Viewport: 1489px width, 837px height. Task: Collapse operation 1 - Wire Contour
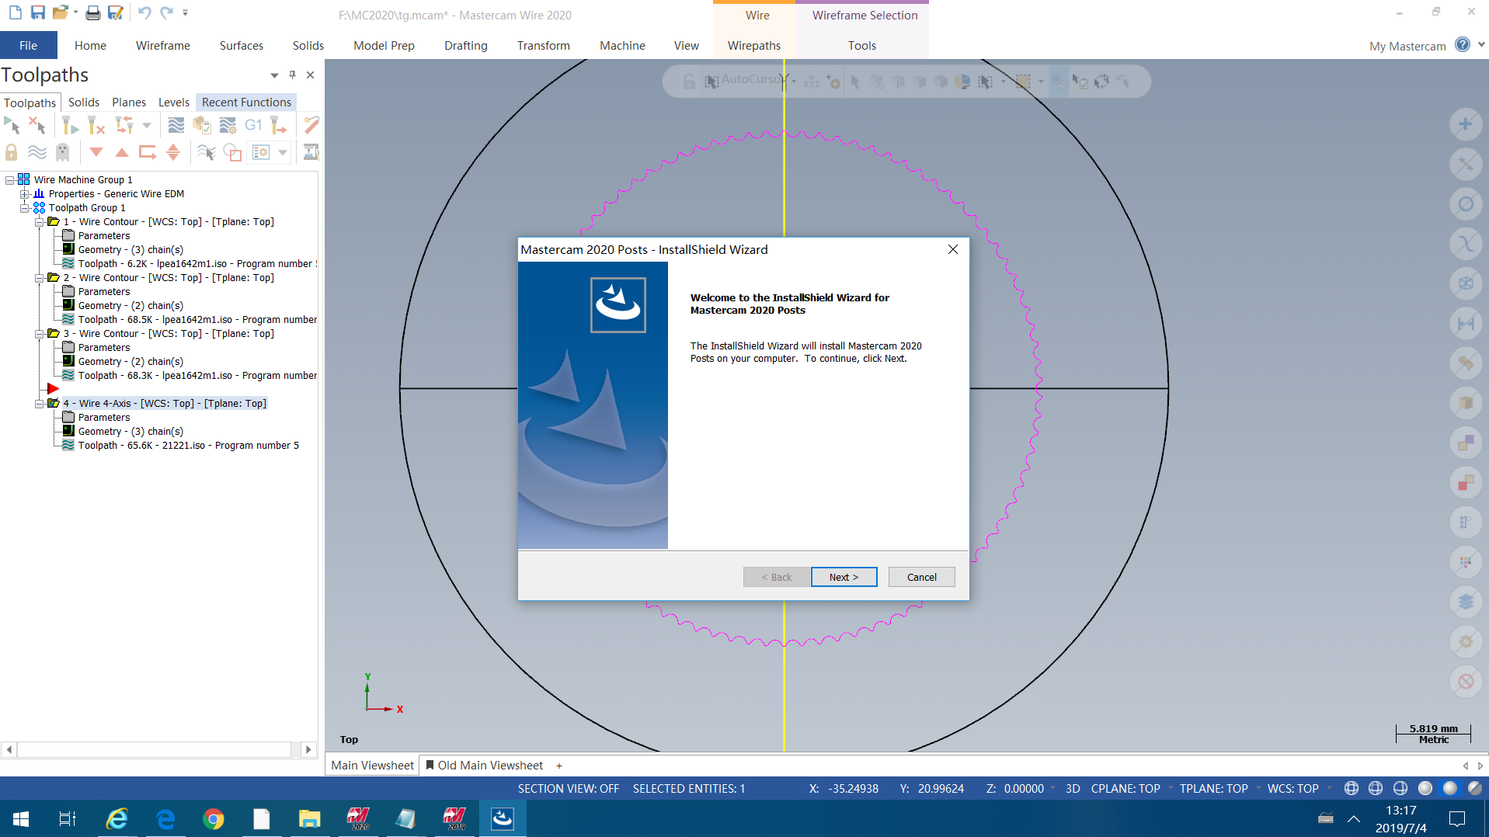click(x=39, y=222)
